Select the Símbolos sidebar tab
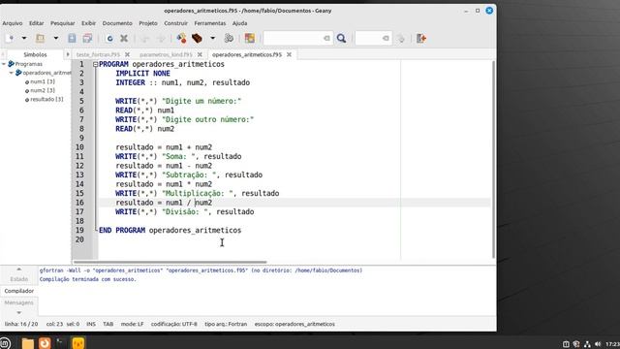 tap(35, 54)
